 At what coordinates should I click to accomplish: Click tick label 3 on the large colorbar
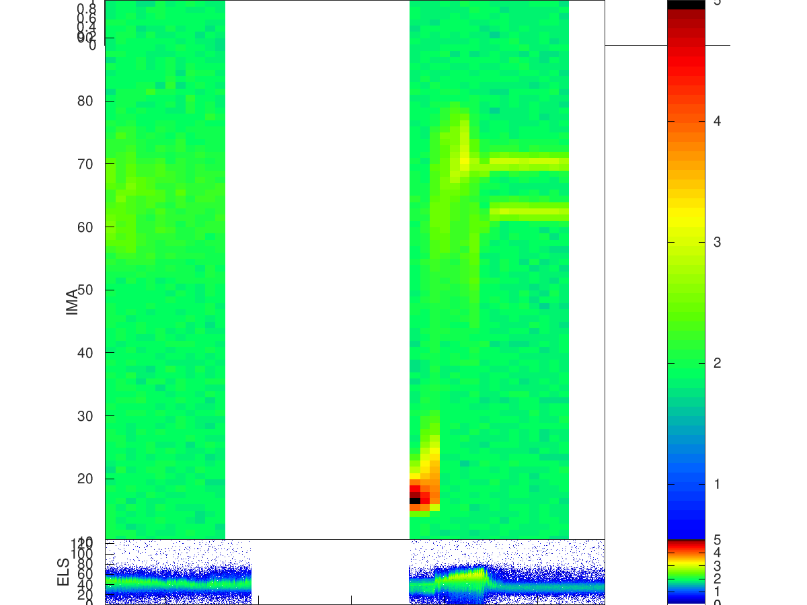pyautogui.click(x=717, y=242)
